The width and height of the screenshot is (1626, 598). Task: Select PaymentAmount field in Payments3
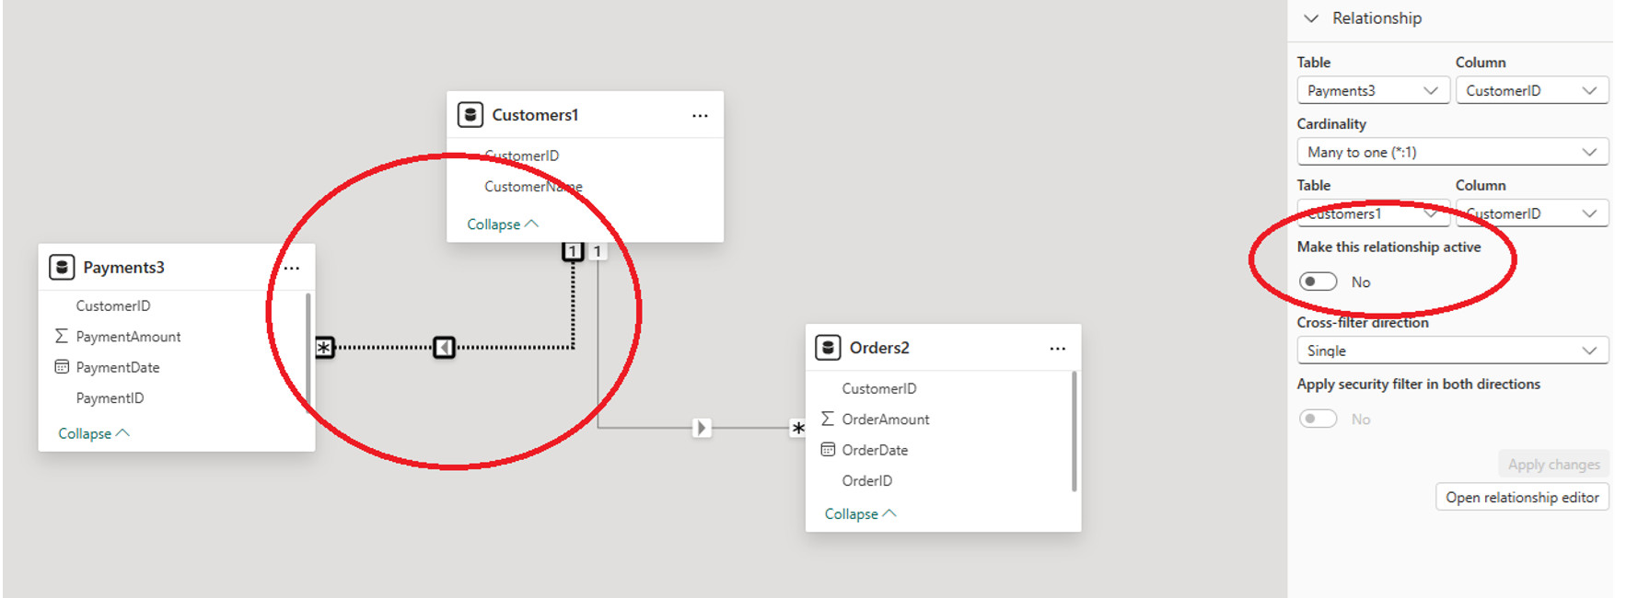pyautogui.click(x=128, y=337)
